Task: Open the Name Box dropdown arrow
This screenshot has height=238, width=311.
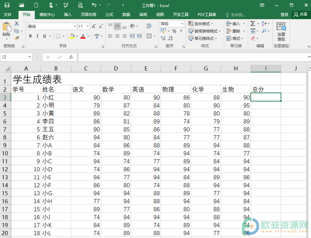Action: (29, 57)
